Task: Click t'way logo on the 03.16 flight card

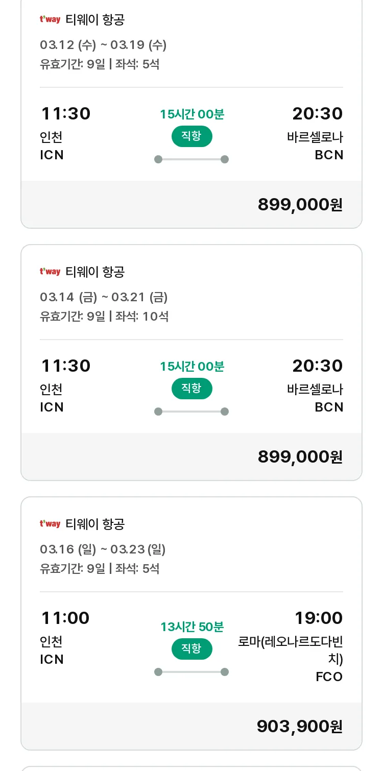Action: click(50, 524)
